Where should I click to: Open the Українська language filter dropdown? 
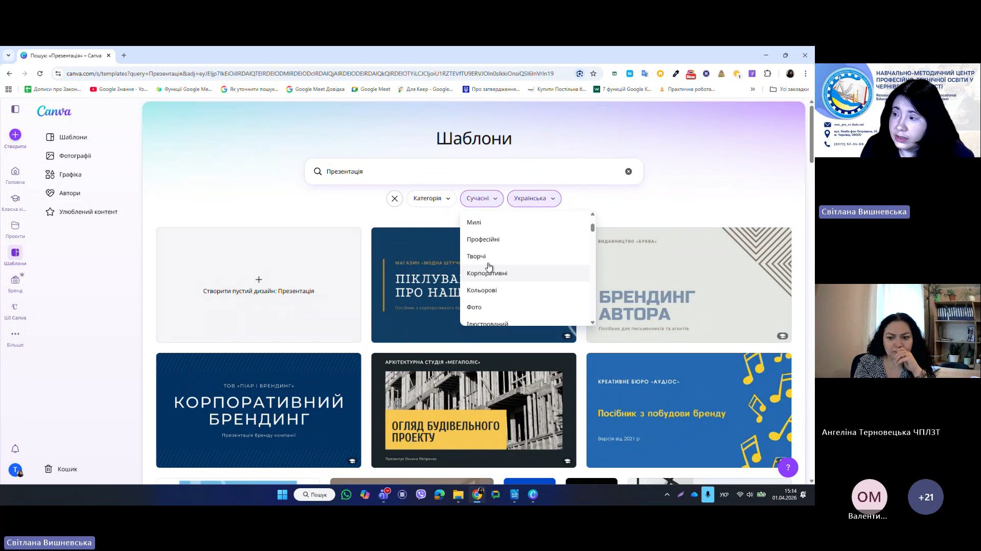[x=534, y=199]
